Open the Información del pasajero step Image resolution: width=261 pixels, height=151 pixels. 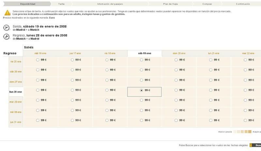[110, 4]
